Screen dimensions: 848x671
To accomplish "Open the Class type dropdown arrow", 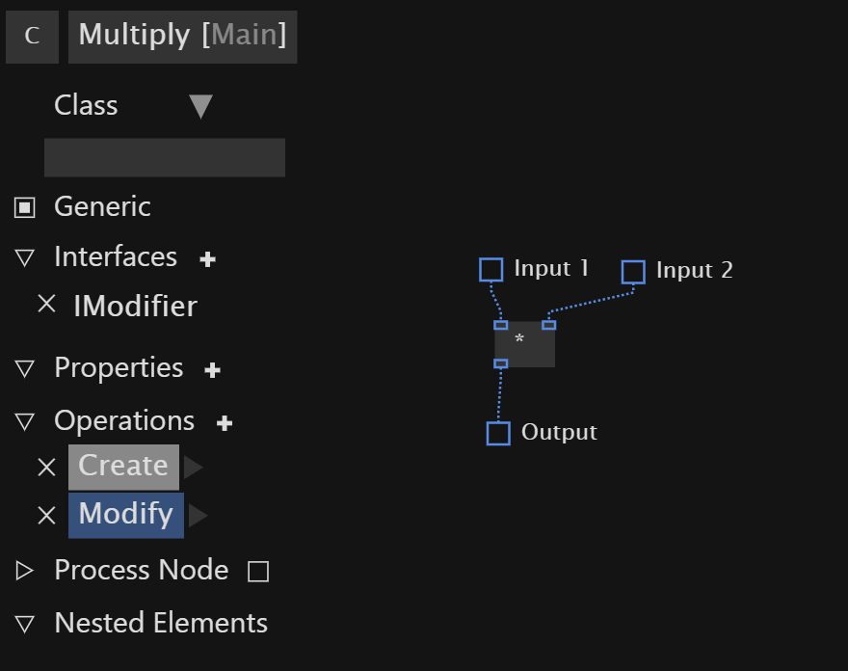I will (x=201, y=106).
